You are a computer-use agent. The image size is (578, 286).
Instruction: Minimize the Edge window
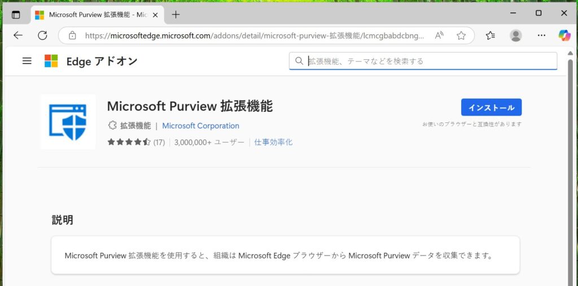[513, 14]
